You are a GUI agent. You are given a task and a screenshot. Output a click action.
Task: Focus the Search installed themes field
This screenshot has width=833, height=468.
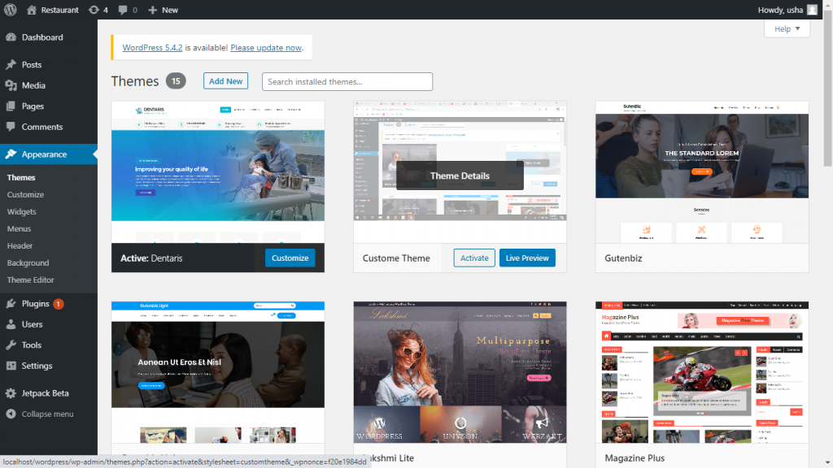[347, 82]
